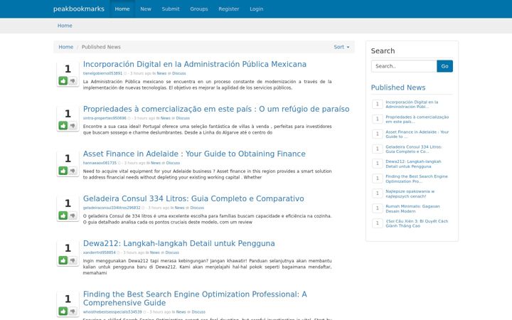Click Discuss under Finding the Best Search Engine article
The width and height of the screenshot is (512, 320).
[x=198, y=312]
